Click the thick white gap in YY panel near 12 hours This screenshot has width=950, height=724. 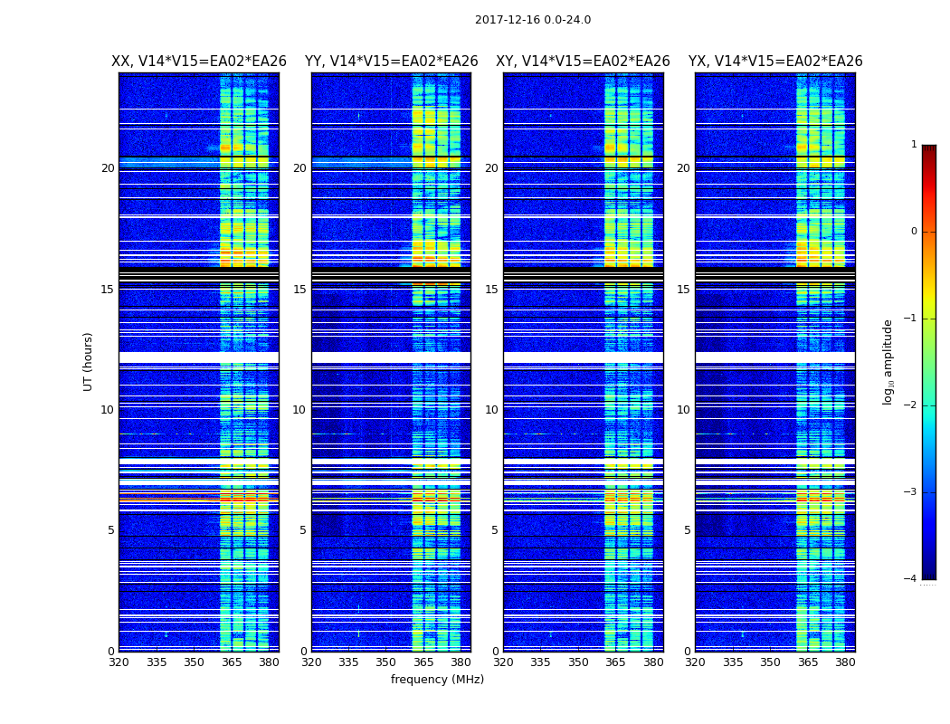pos(391,357)
